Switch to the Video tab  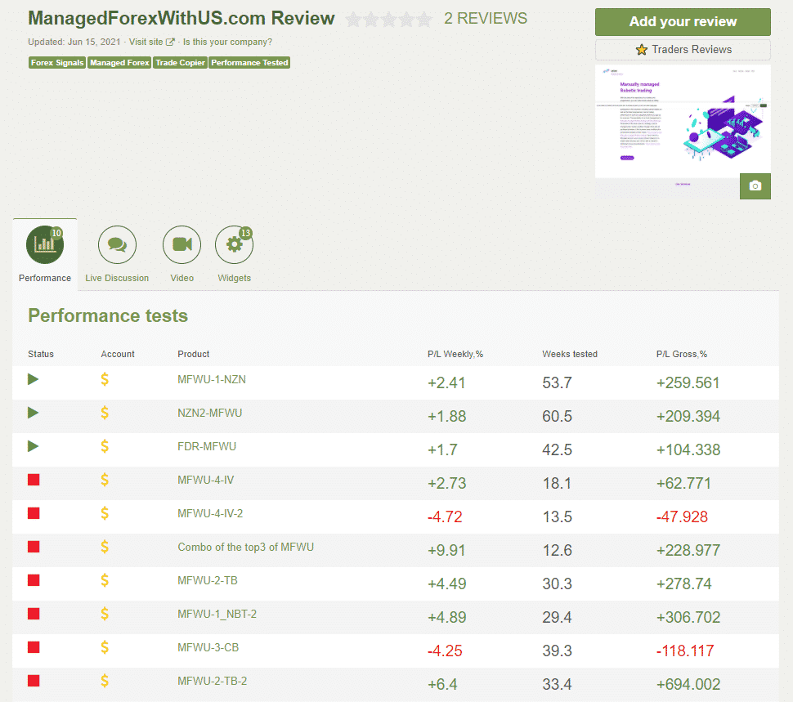point(181,254)
